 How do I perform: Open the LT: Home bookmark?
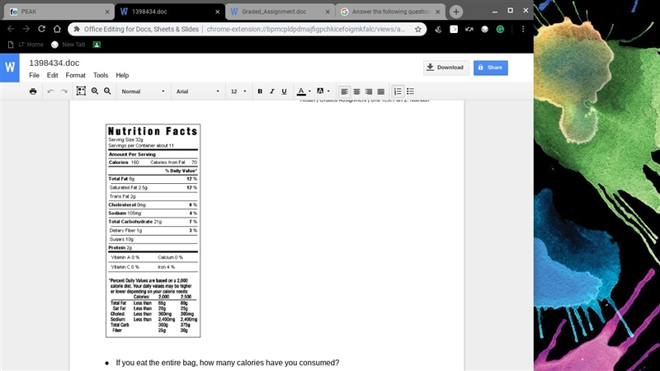(26, 45)
